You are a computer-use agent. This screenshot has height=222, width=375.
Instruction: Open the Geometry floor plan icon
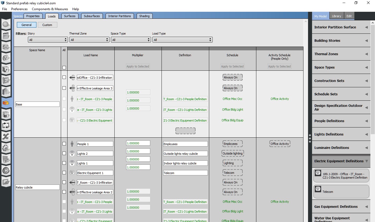tap(6, 80)
